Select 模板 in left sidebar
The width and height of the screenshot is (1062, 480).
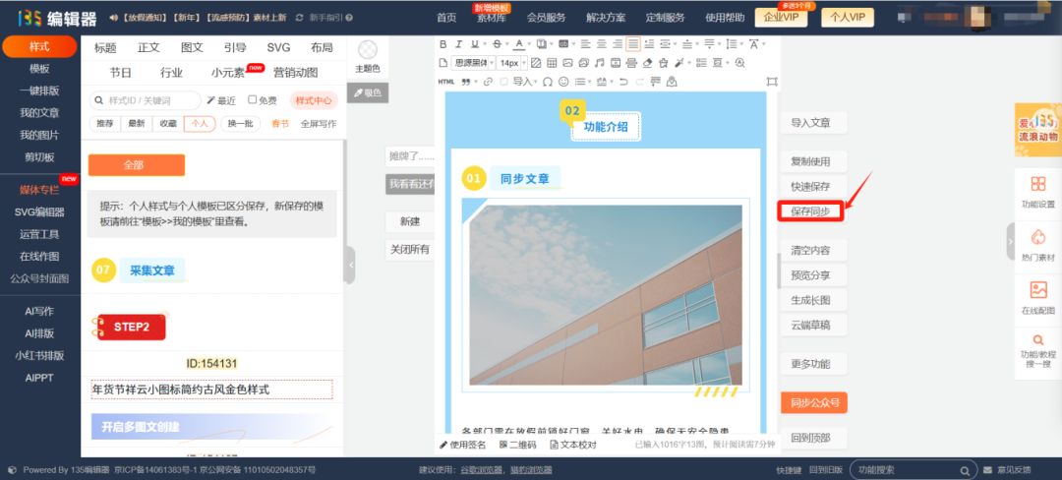point(39,69)
